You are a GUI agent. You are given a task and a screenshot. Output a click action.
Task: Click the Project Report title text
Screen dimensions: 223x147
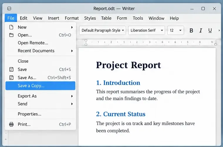(129, 65)
